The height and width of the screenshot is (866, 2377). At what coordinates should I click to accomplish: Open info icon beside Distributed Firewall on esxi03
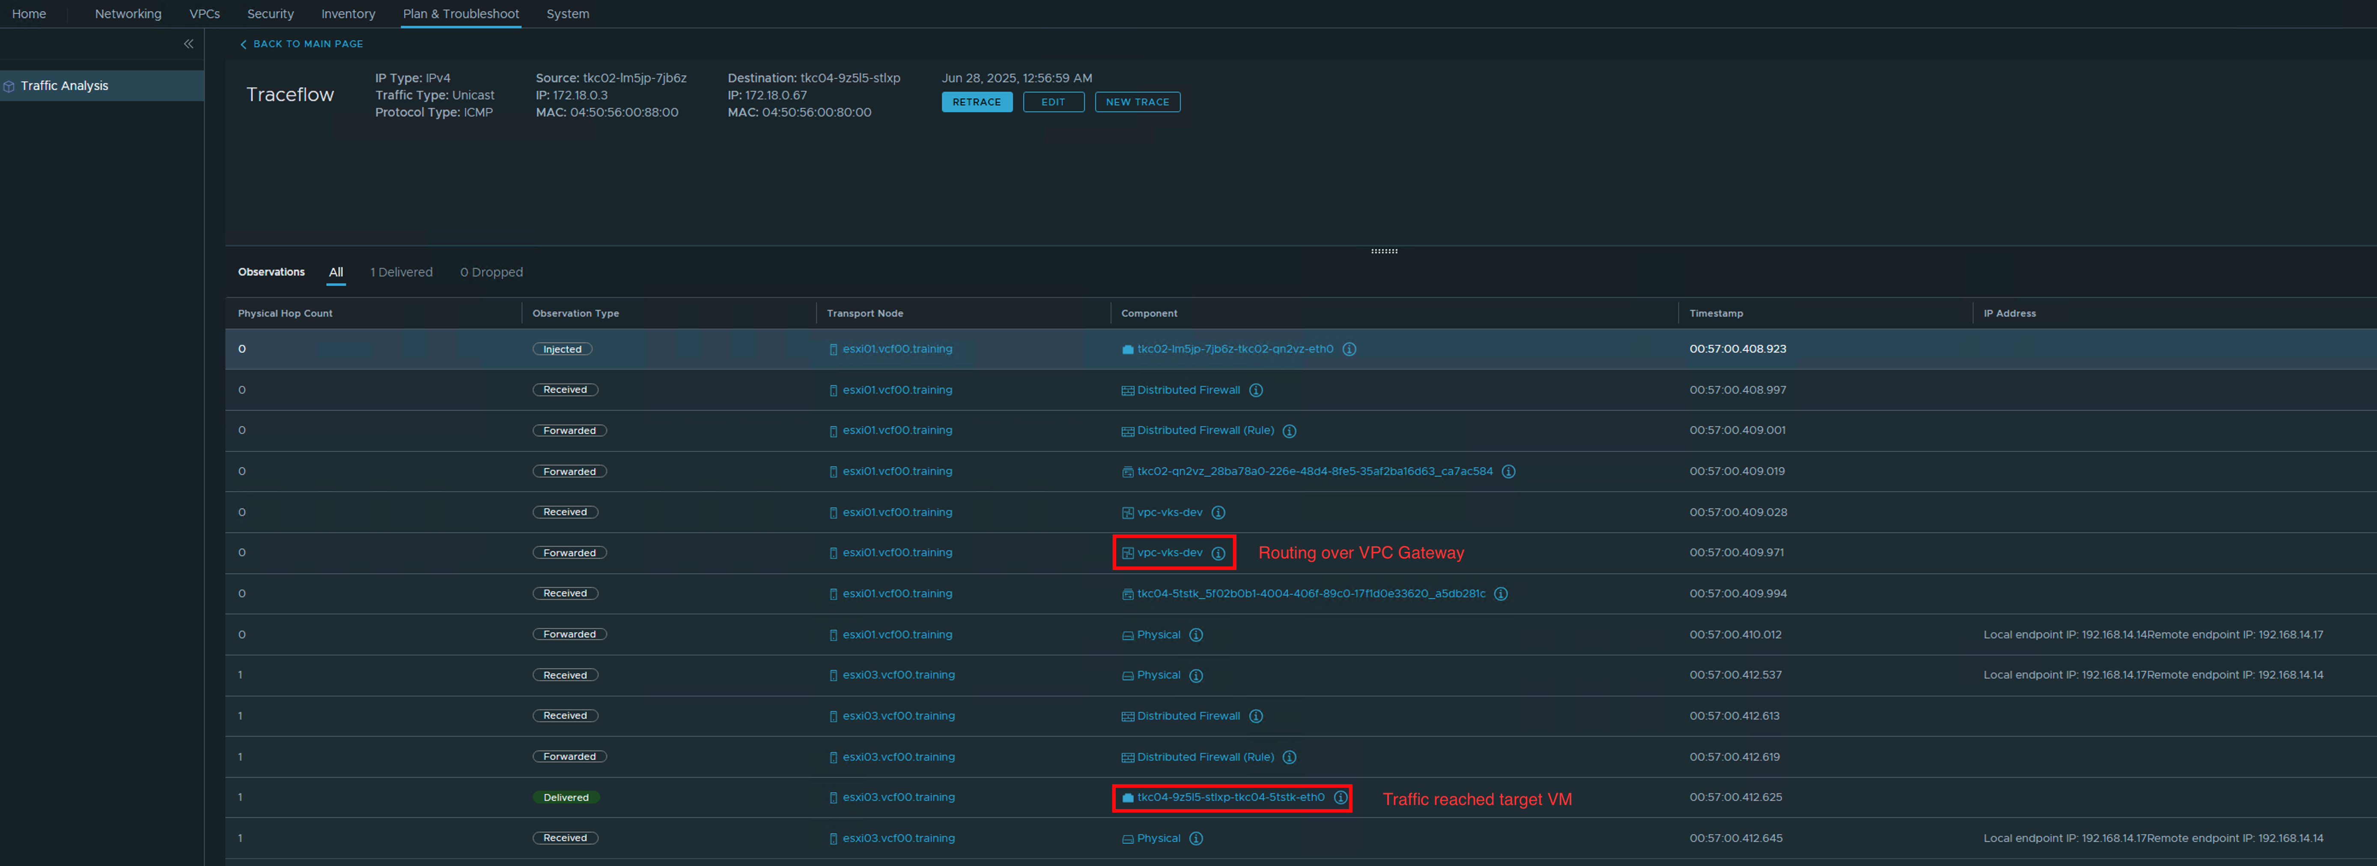(1256, 716)
